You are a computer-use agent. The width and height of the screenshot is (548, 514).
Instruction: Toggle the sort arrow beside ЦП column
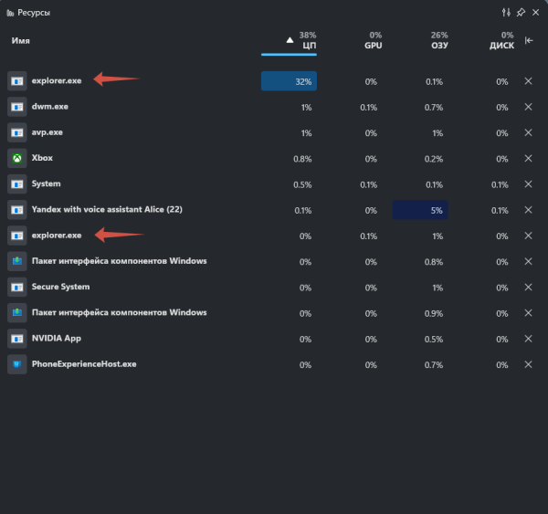[290, 41]
